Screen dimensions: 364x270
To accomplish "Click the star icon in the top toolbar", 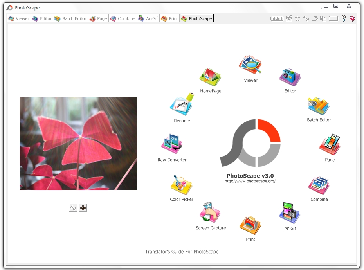I will (x=297, y=18).
